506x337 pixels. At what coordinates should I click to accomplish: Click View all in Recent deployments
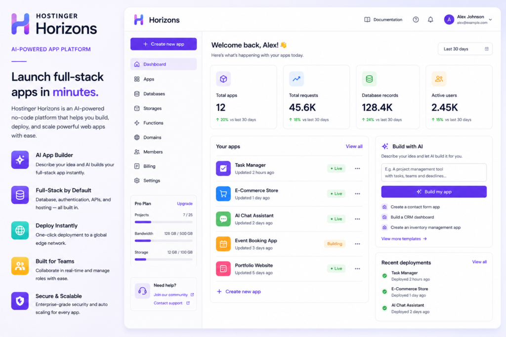coord(479,262)
